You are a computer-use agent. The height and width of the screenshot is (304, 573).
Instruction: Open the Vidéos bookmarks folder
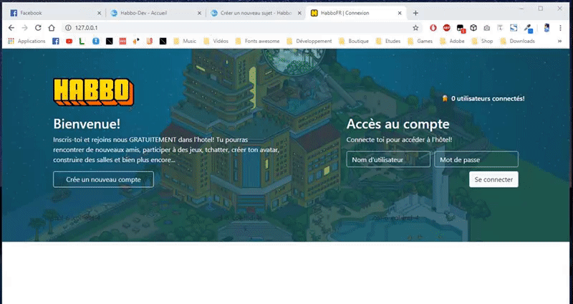tap(216, 42)
